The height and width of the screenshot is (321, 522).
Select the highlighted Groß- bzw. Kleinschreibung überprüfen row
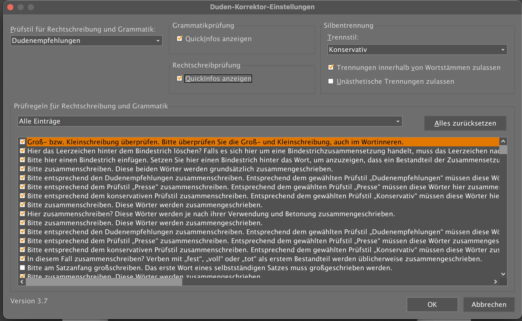[263, 142]
